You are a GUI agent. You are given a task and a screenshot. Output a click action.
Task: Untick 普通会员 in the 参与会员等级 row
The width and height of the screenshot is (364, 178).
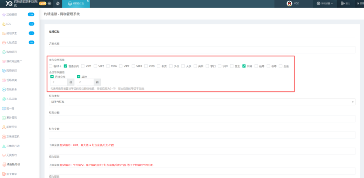[x=65, y=66]
